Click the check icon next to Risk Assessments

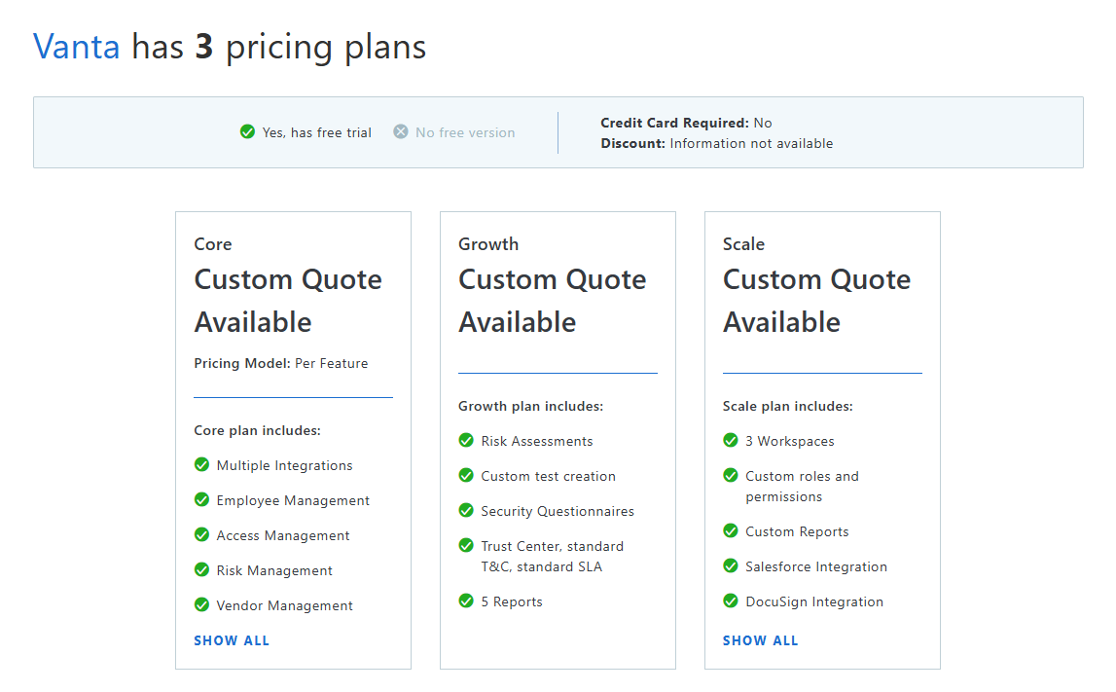466,440
